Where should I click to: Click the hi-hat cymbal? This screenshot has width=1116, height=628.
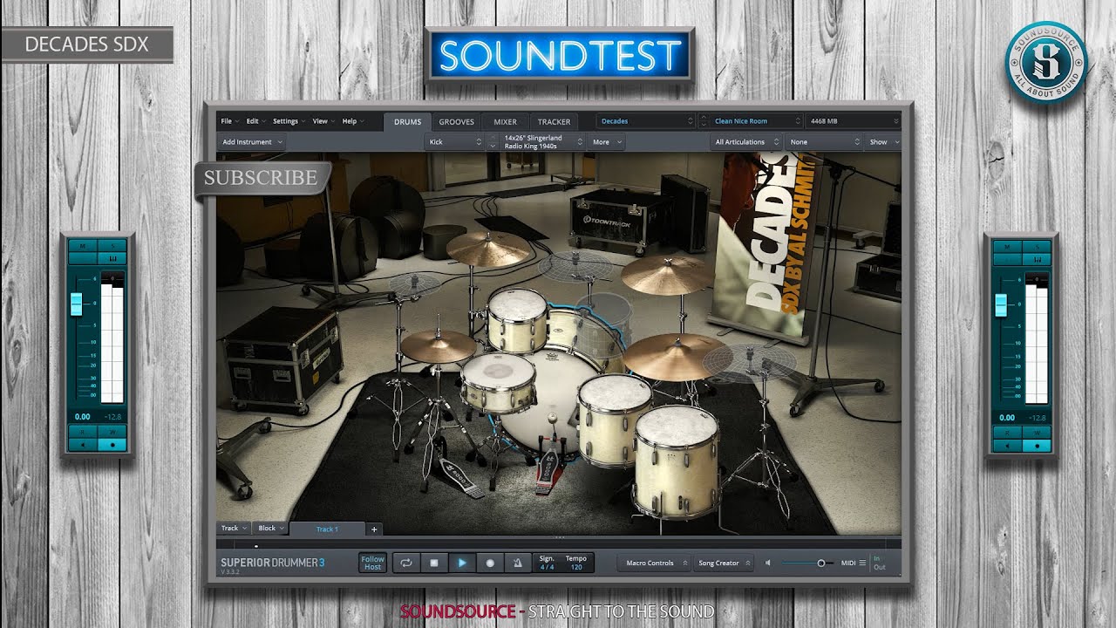coord(438,346)
